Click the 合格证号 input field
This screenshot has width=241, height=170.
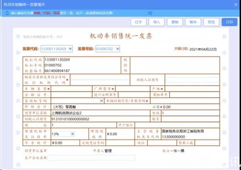[71, 95]
